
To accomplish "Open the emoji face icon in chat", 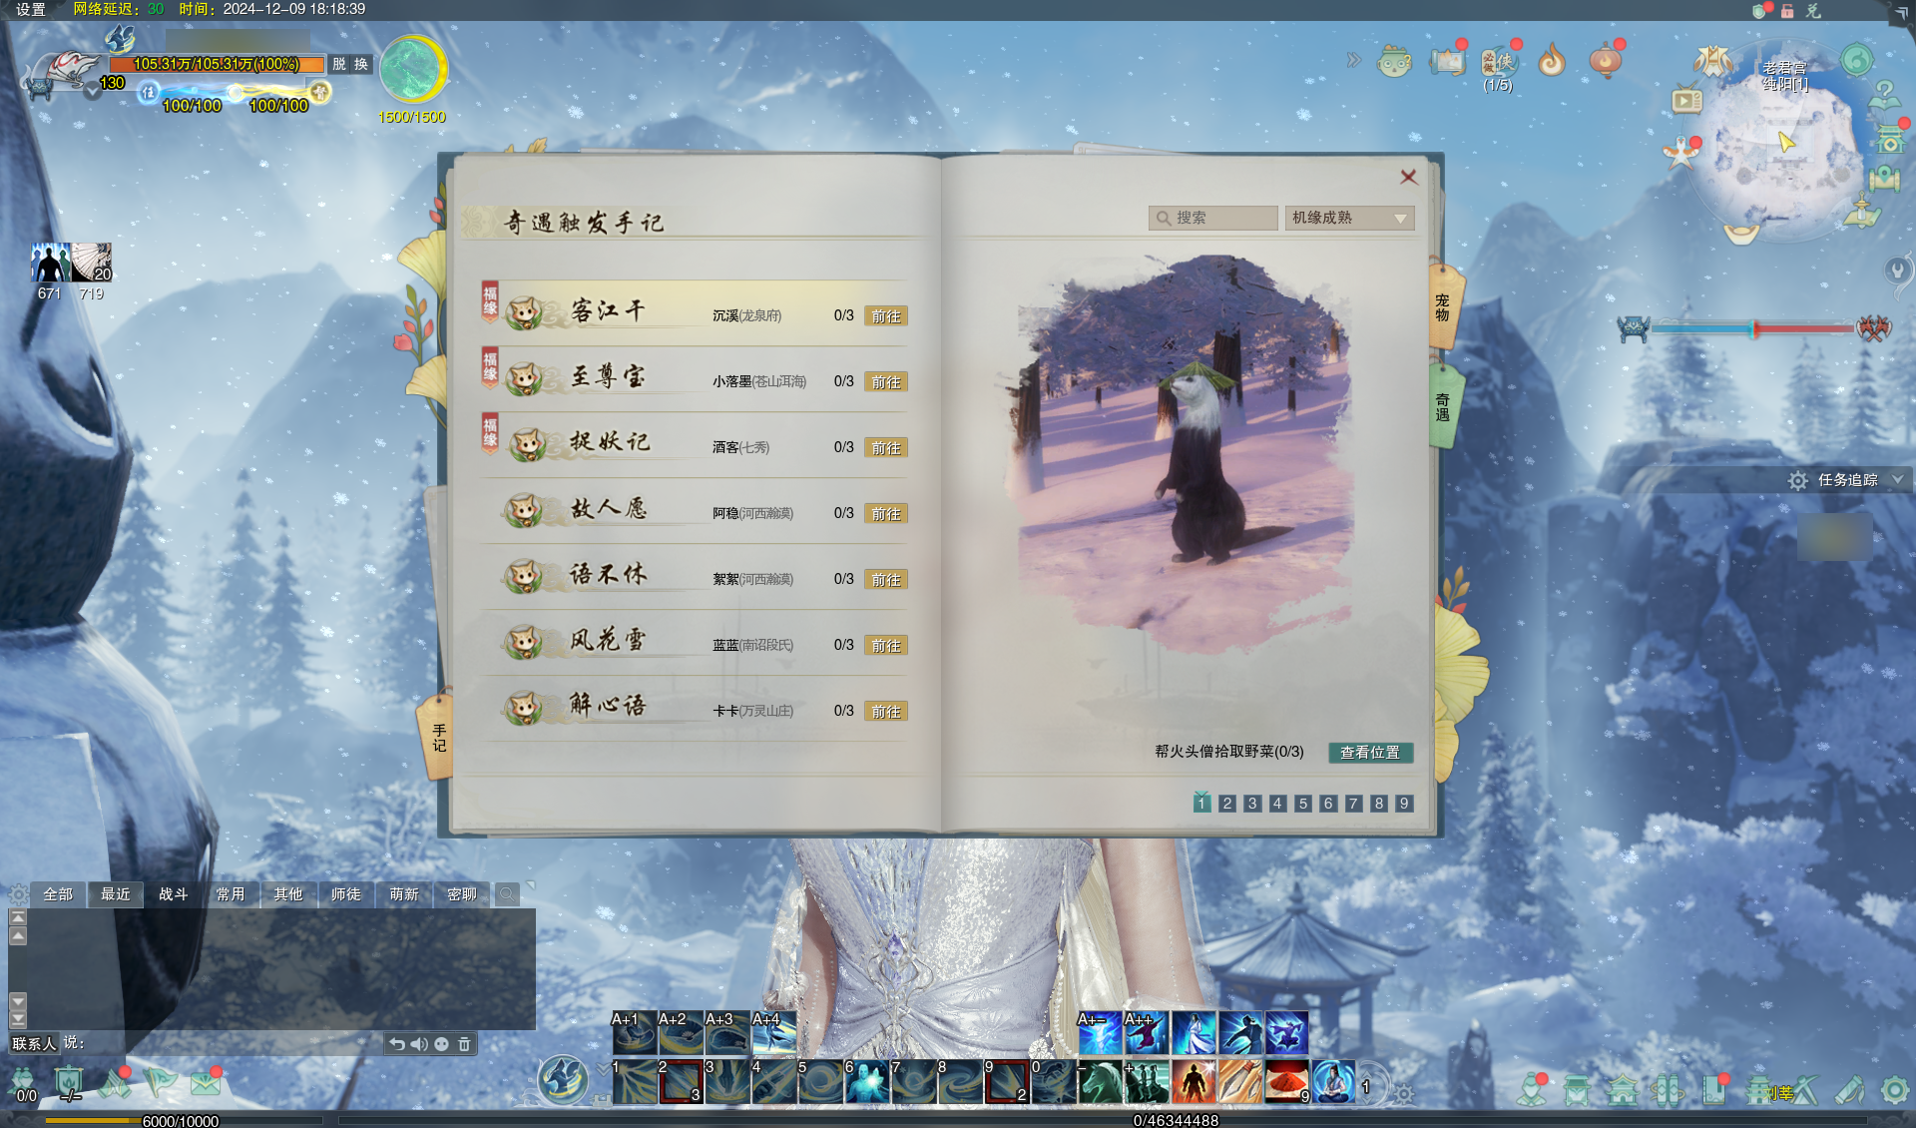I will 441,1044.
